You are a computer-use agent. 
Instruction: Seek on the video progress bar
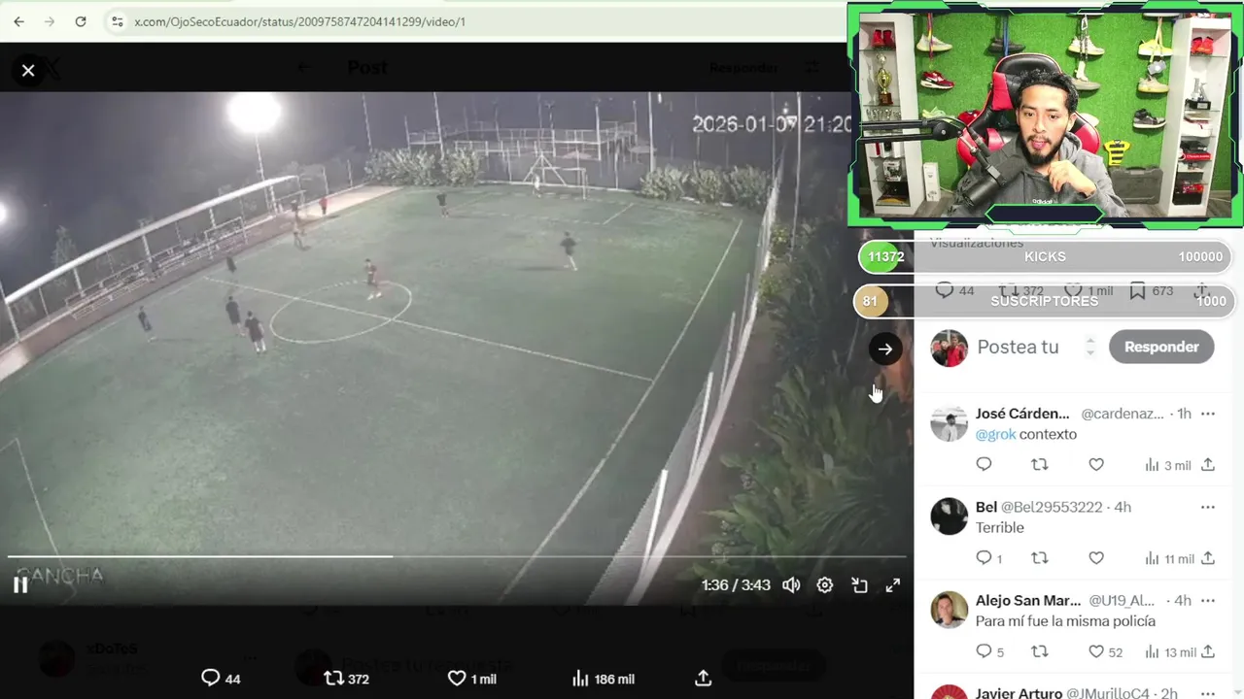tap(457, 556)
